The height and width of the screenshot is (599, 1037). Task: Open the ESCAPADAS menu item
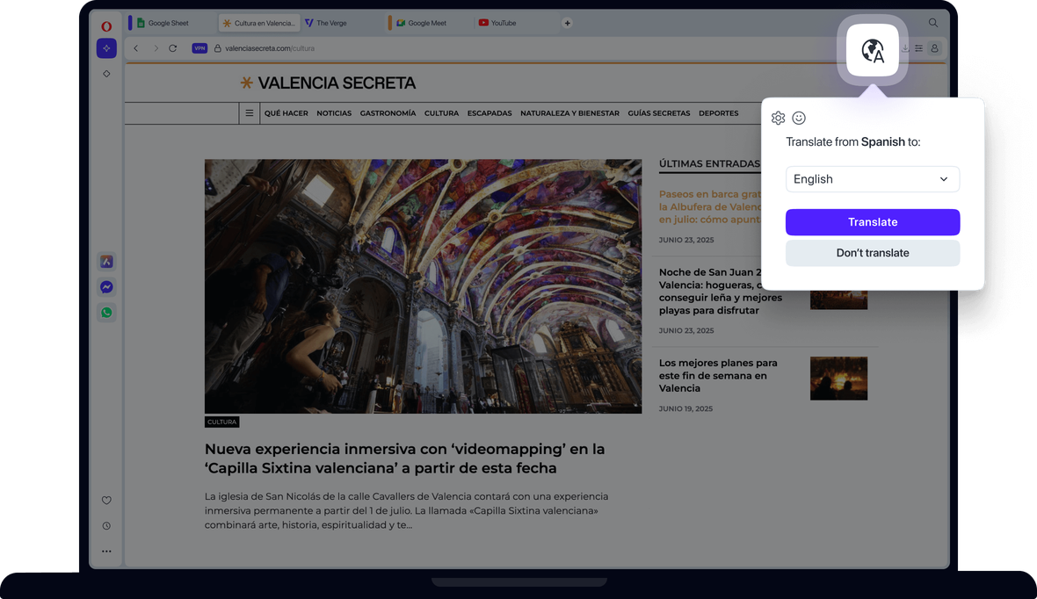(489, 113)
